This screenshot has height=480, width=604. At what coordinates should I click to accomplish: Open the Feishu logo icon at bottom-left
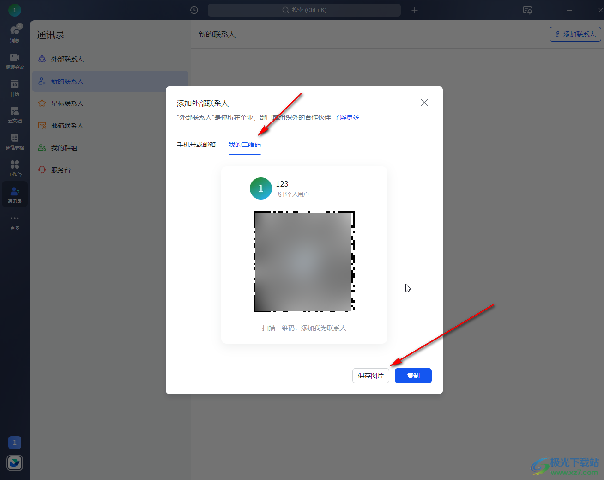(15, 463)
